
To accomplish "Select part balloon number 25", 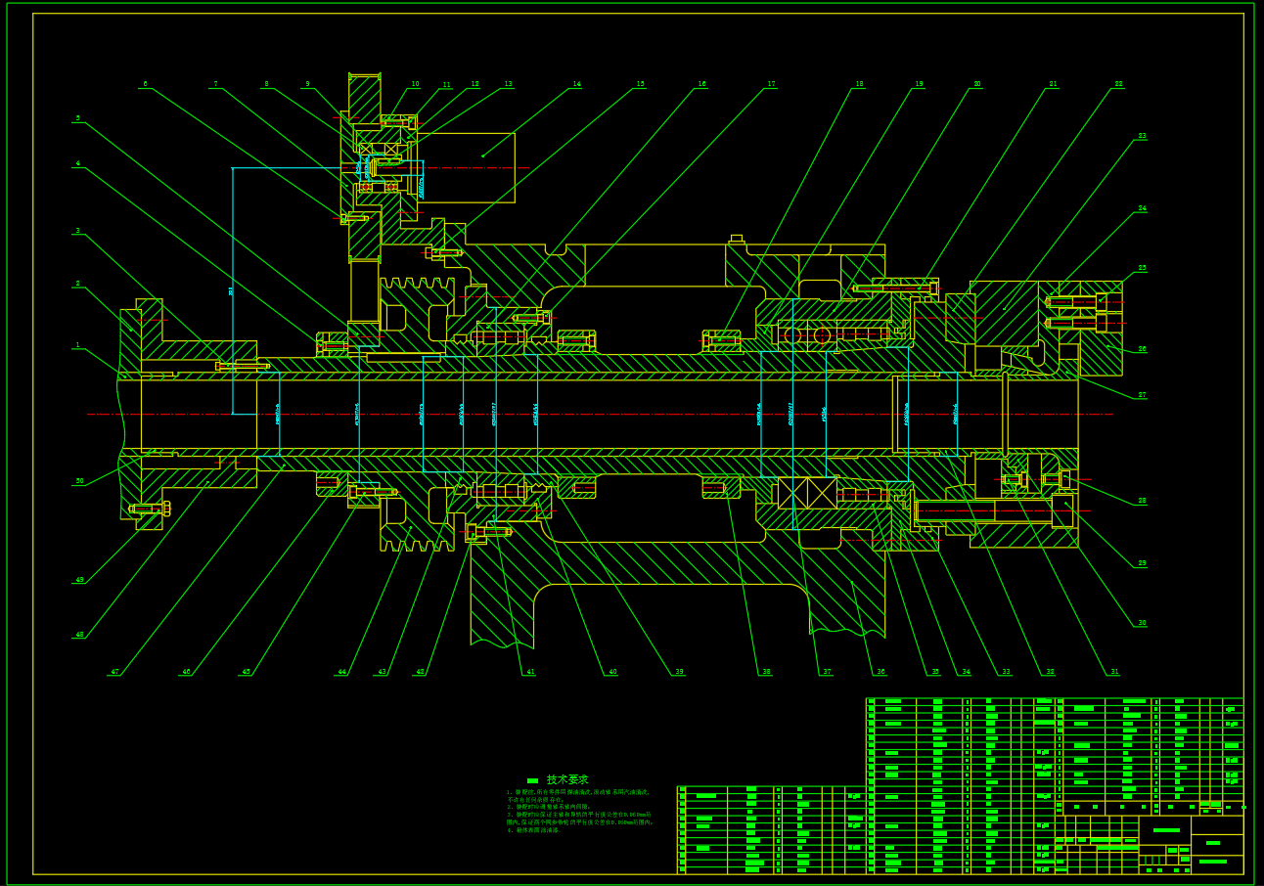I will click(1142, 268).
